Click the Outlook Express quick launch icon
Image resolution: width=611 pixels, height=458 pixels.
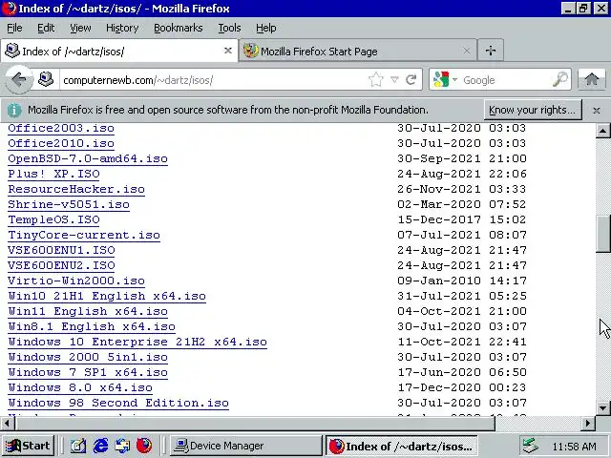122,446
